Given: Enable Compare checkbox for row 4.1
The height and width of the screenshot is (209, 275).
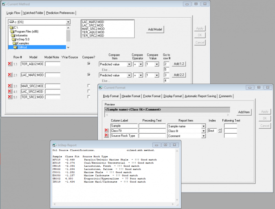Looking at the screenshot, I should click(89, 91).
